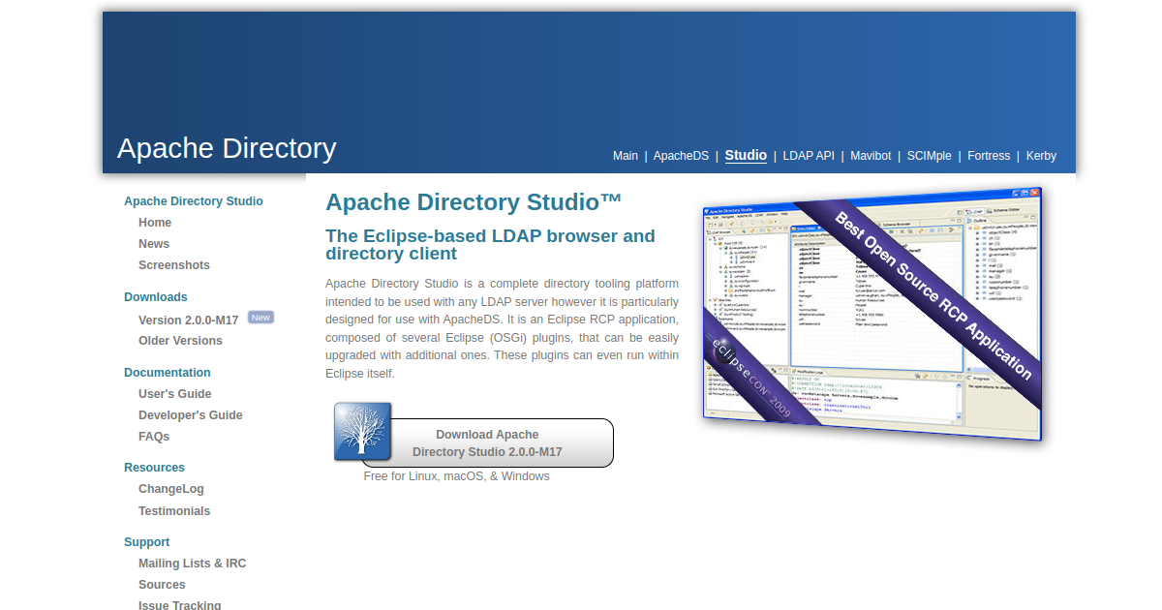Go to the ApacheDS navigation item
Viewport: 1162px width, 610px height.
681,156
